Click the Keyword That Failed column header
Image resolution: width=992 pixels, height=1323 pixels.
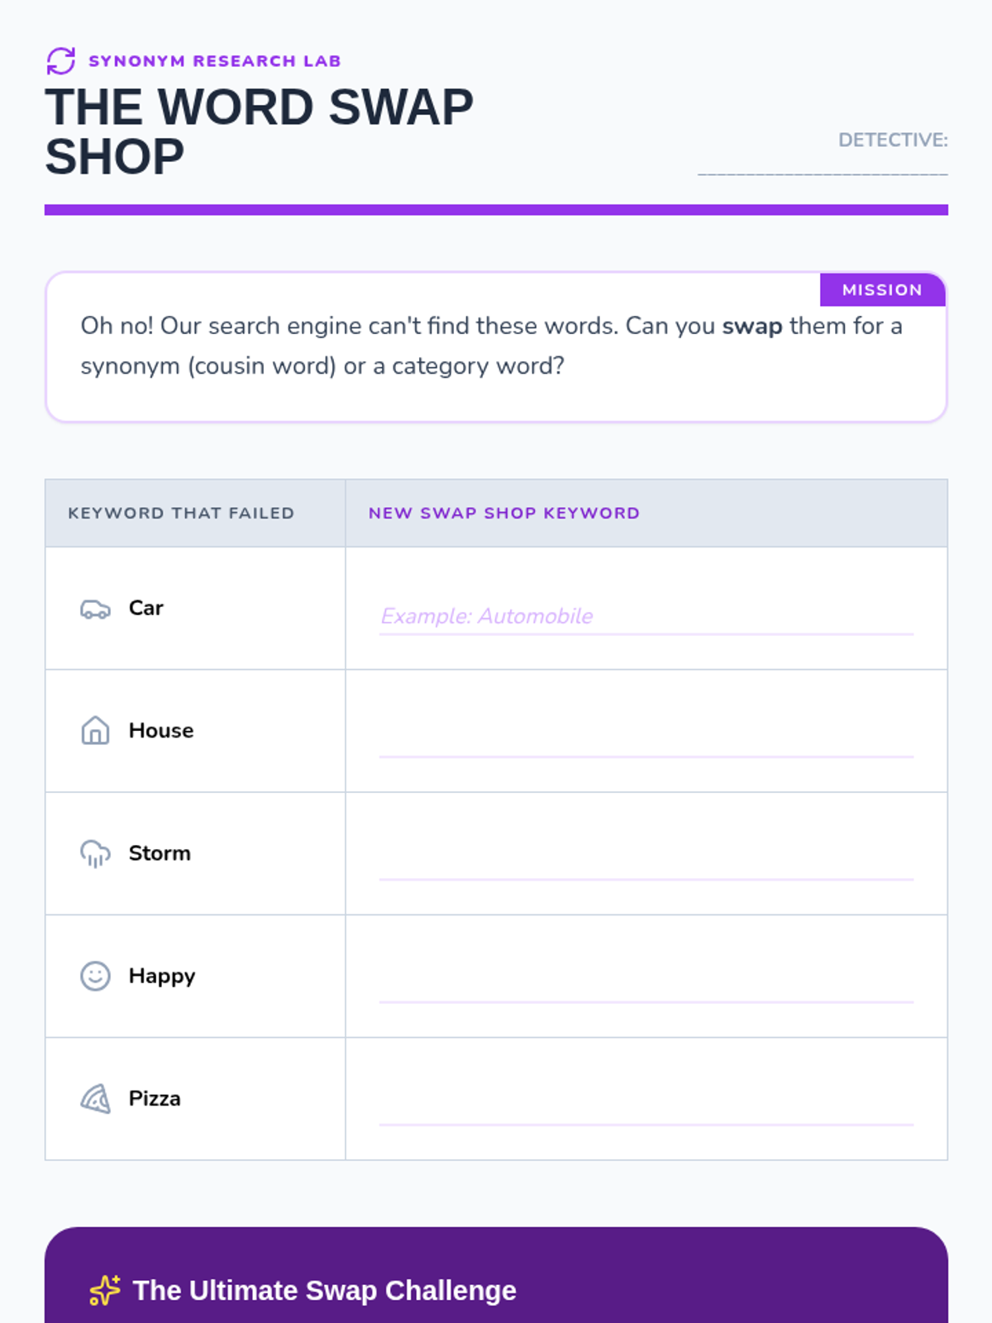(x=181, y=513)
